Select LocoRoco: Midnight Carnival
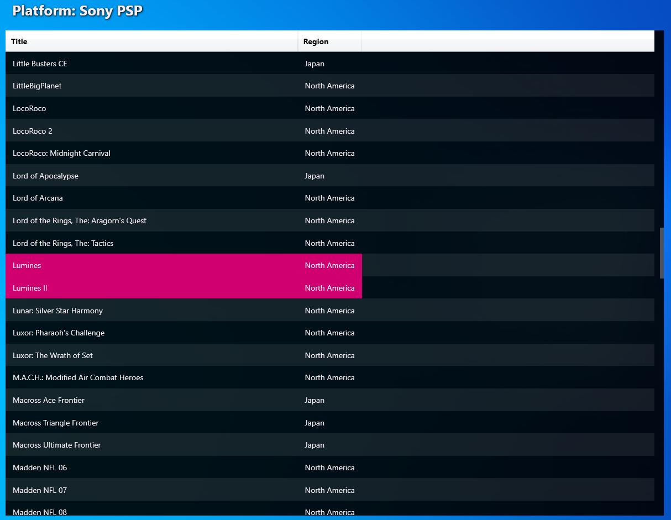Image resolution: width=671 pixels, height=520 pixels. point(61,153)
